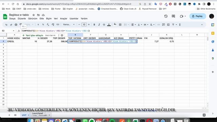Open the Görünüm menu
Screen dimensions: 217x122
[33, 19]
